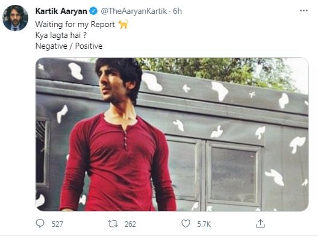The width and height of the screenshot is (318, 237).
Task: Retweet using the retweet arrows icon
Action: [113, 224]
